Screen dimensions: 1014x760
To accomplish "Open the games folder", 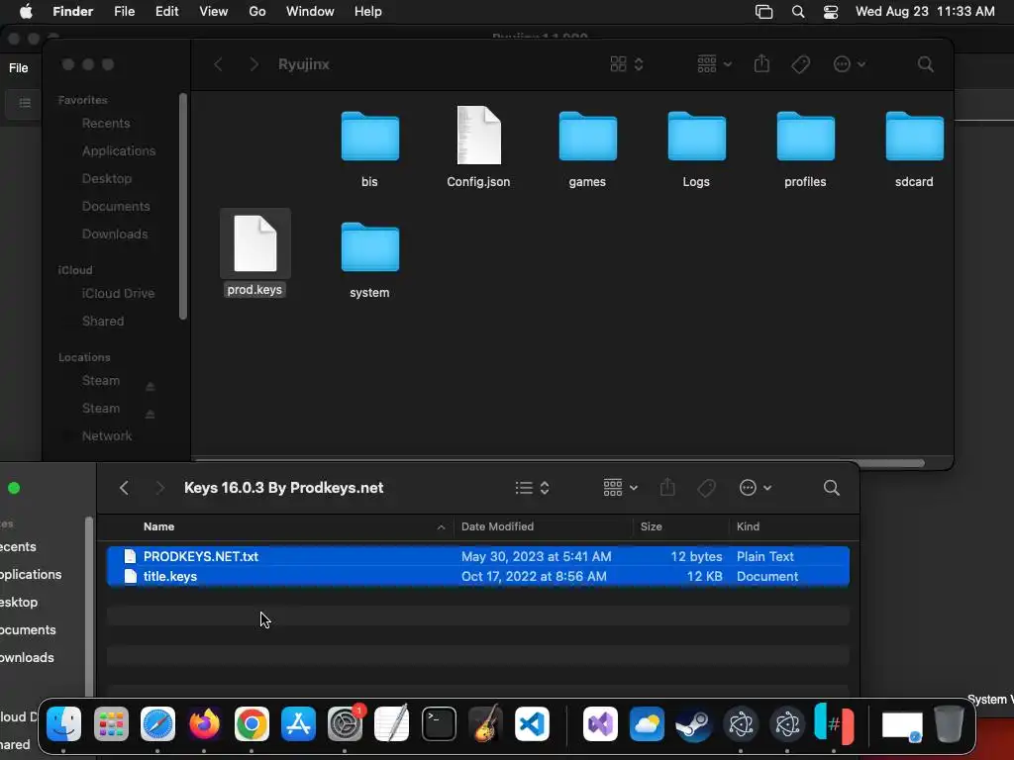I will [588, 137].
